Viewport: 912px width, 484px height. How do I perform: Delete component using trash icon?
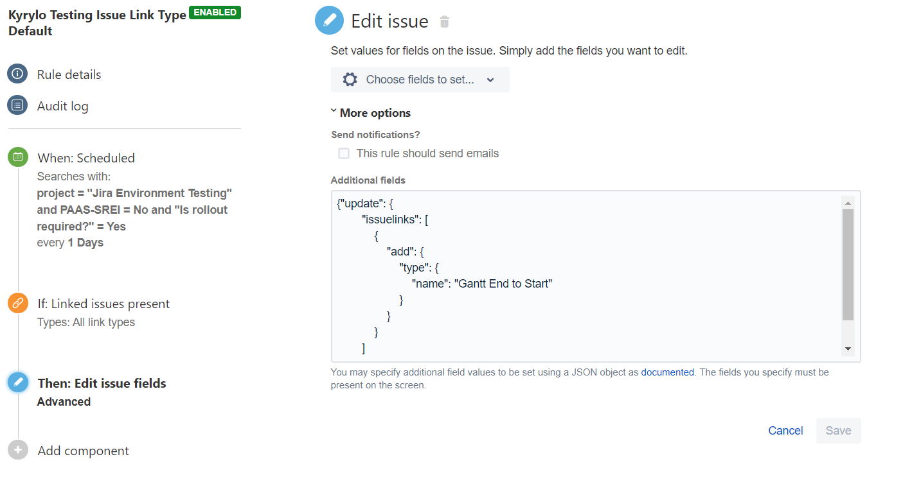click(x=444, y=22)
